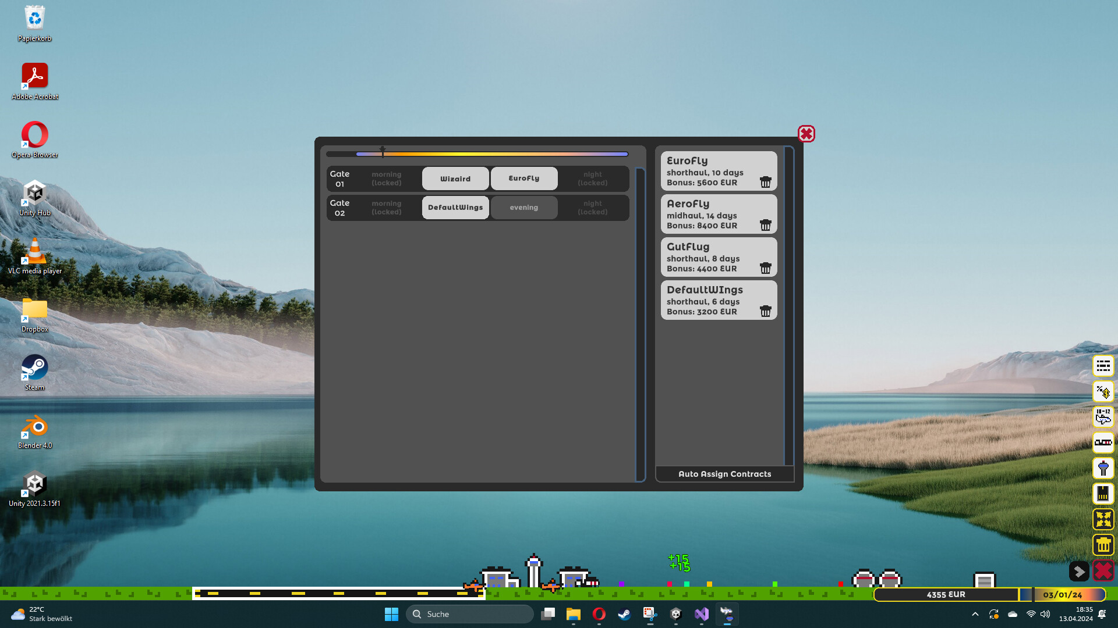Click the Auto Assign Contracts button
This screenshot has width=1118, height=628.
[x=724, y=474]
